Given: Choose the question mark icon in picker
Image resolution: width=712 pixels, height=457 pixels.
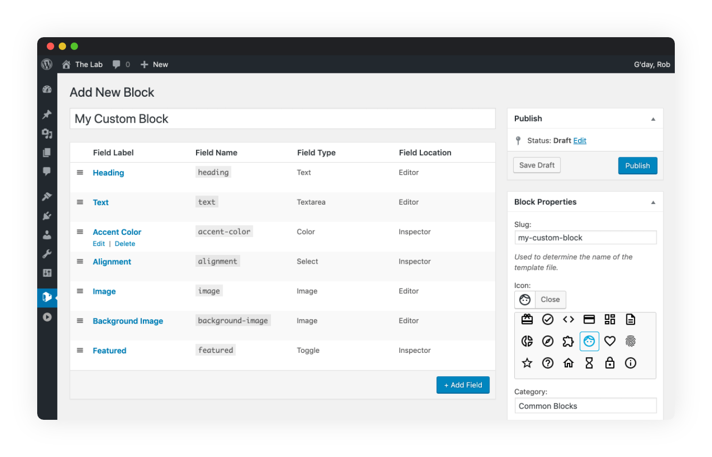Looking at the screenshot, I should (x=548, y=363).
